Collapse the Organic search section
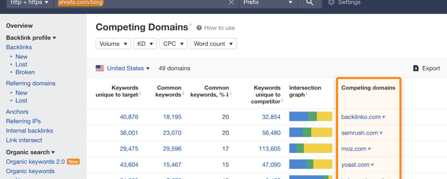Image resolution: width=447 pixels, height=179 pixels. [30, 152]
